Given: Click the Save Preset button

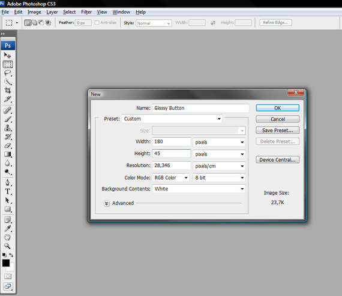Looking at the screenshot, I should pyautogui.click(x=277, y=130).
